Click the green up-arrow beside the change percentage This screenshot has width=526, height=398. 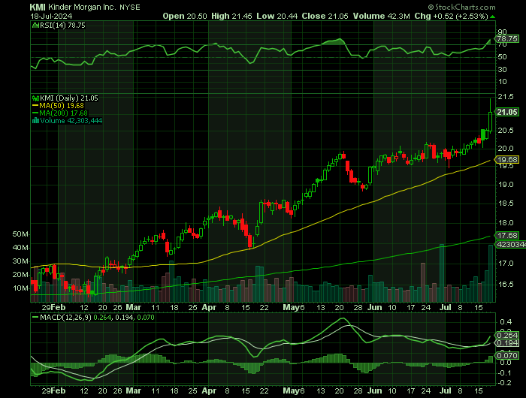492,17
